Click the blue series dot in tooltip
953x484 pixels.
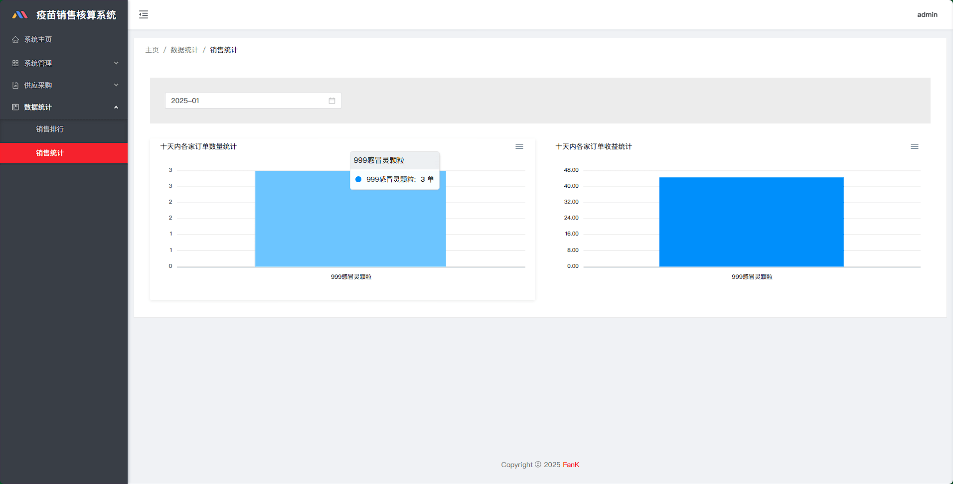pos(358,179)
